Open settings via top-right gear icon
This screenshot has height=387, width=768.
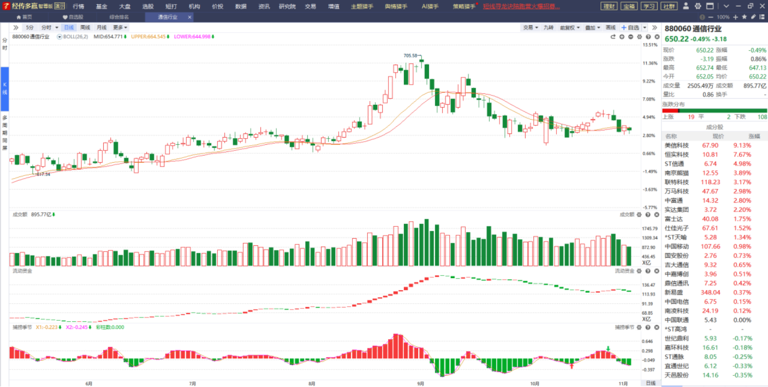(698, 6)
